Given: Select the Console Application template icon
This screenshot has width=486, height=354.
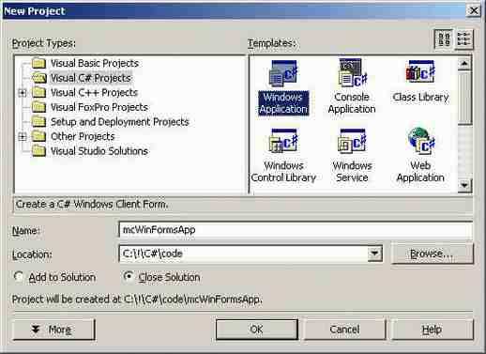Looking at the screenshot, I should (x=352, y=73).
